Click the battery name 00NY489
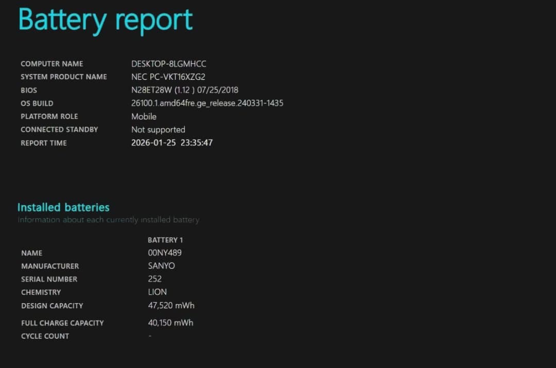 pos(165,253)
